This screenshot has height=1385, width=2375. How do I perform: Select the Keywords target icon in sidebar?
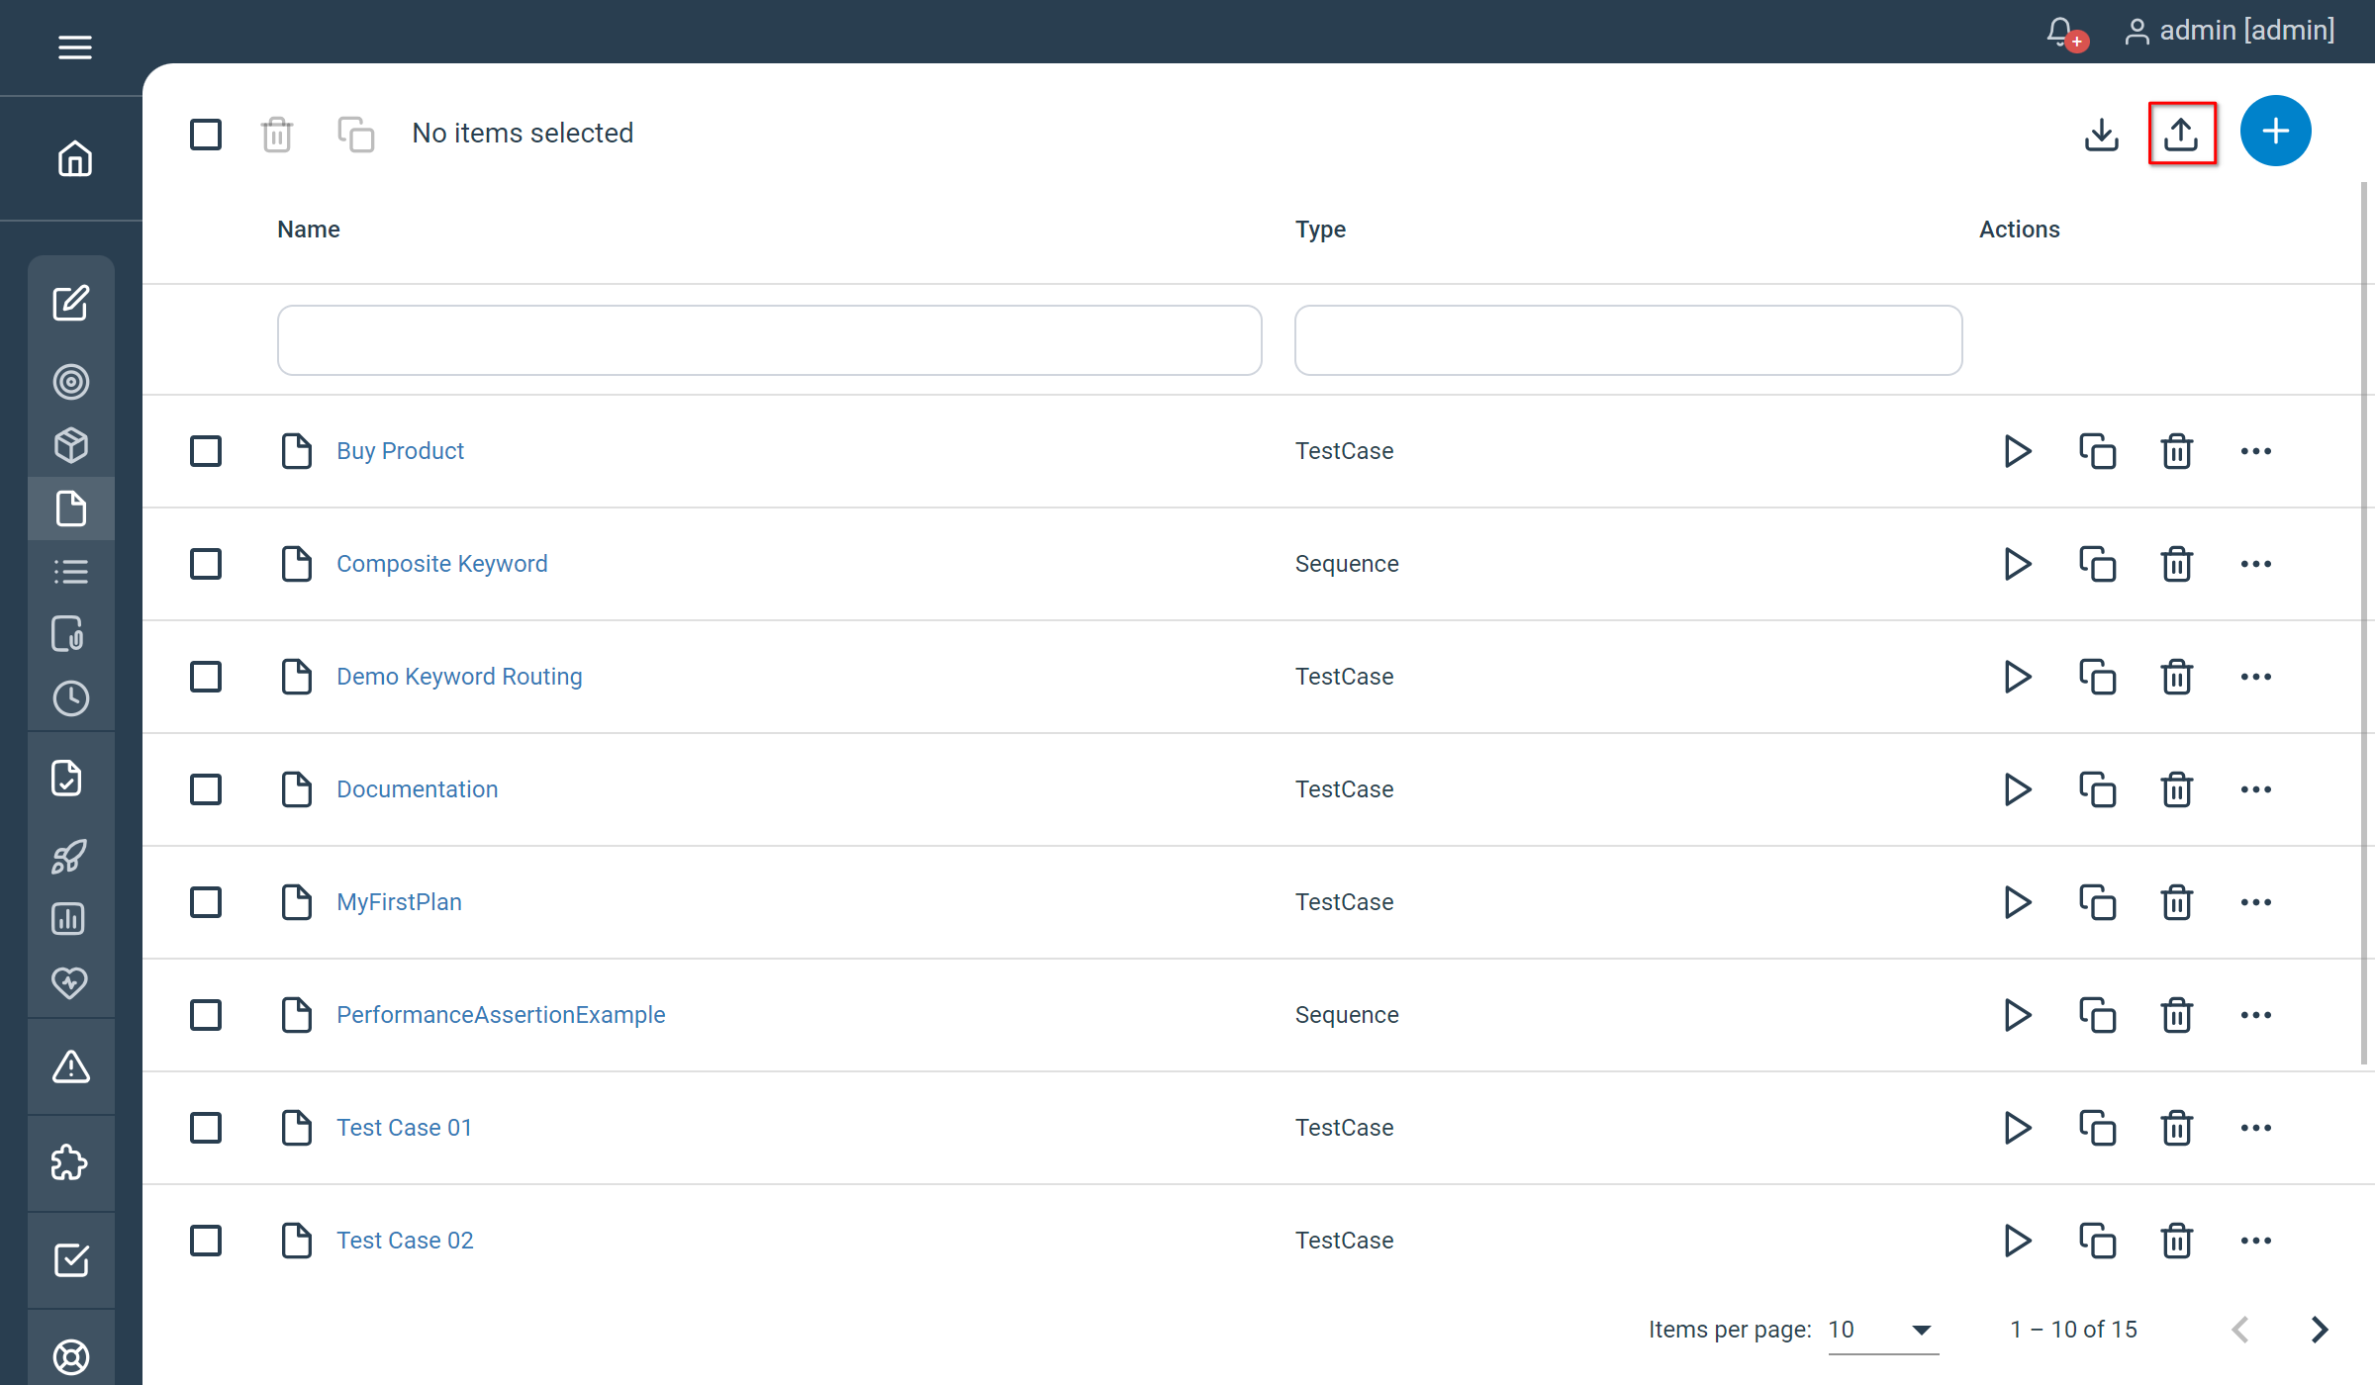pyautogui.click(x=70, y=383)
